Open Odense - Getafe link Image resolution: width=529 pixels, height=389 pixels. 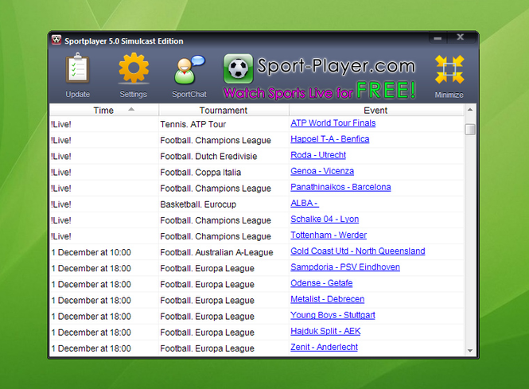coord(321,283)
